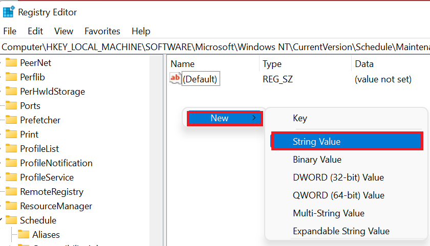Click the (value not set) data cell

[x=383, y=79]
